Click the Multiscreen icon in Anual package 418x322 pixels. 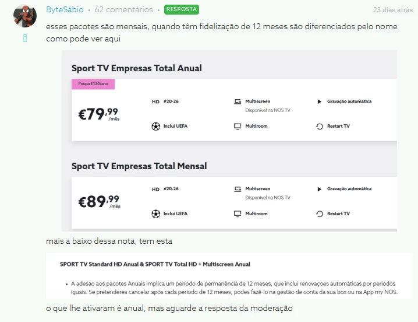(x=238, y=101)
